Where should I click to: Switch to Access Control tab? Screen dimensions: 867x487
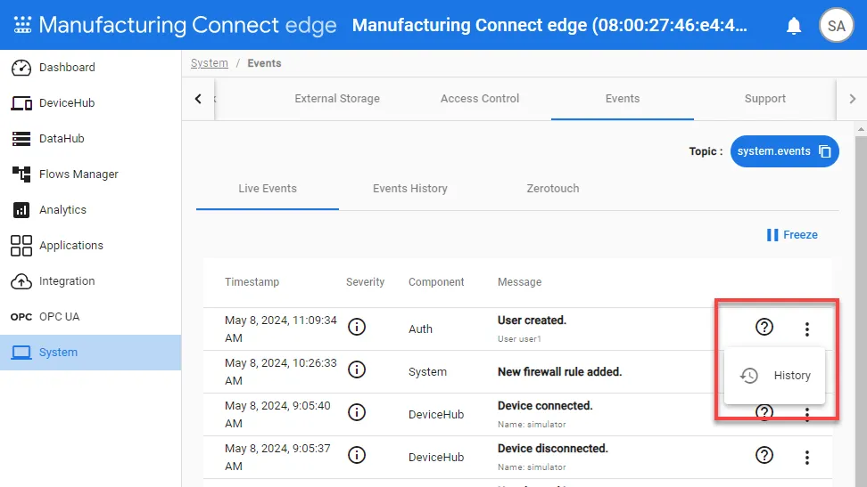pos(480,98)
